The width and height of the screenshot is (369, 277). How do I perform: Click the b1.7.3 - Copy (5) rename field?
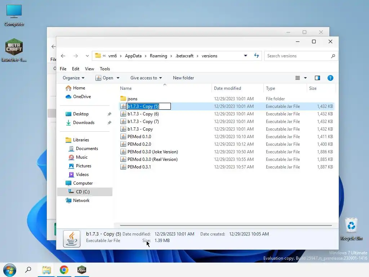click(x=148, y=106)
